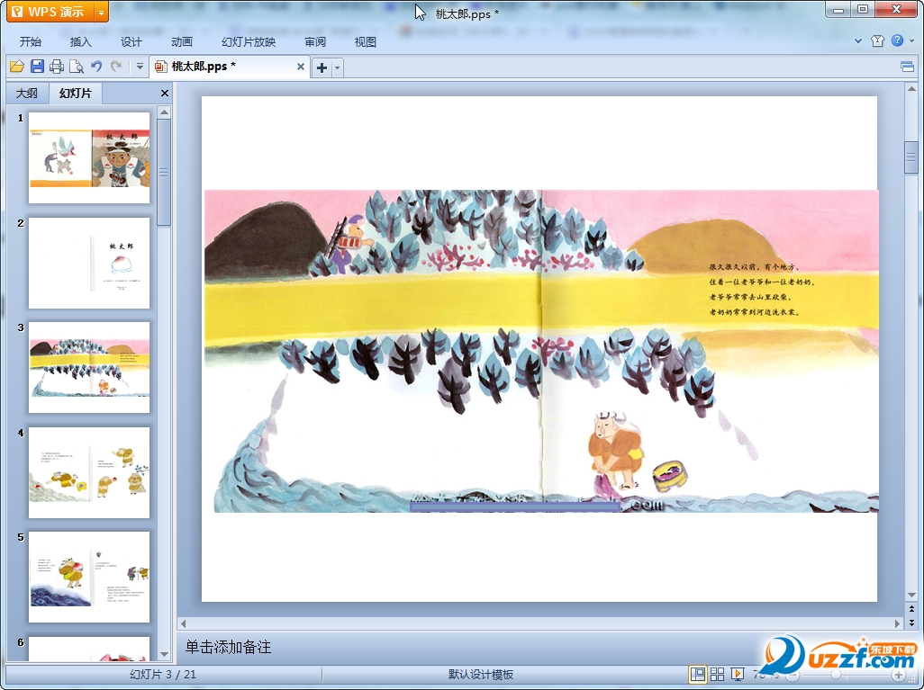
Task: Select slide 1 thumbnail
Action: click(x=89, y=157)
